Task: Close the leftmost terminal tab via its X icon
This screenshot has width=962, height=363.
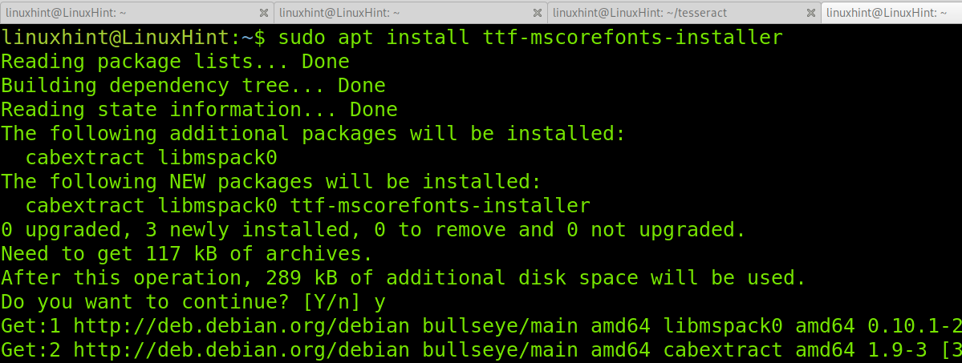Action: 264,12
